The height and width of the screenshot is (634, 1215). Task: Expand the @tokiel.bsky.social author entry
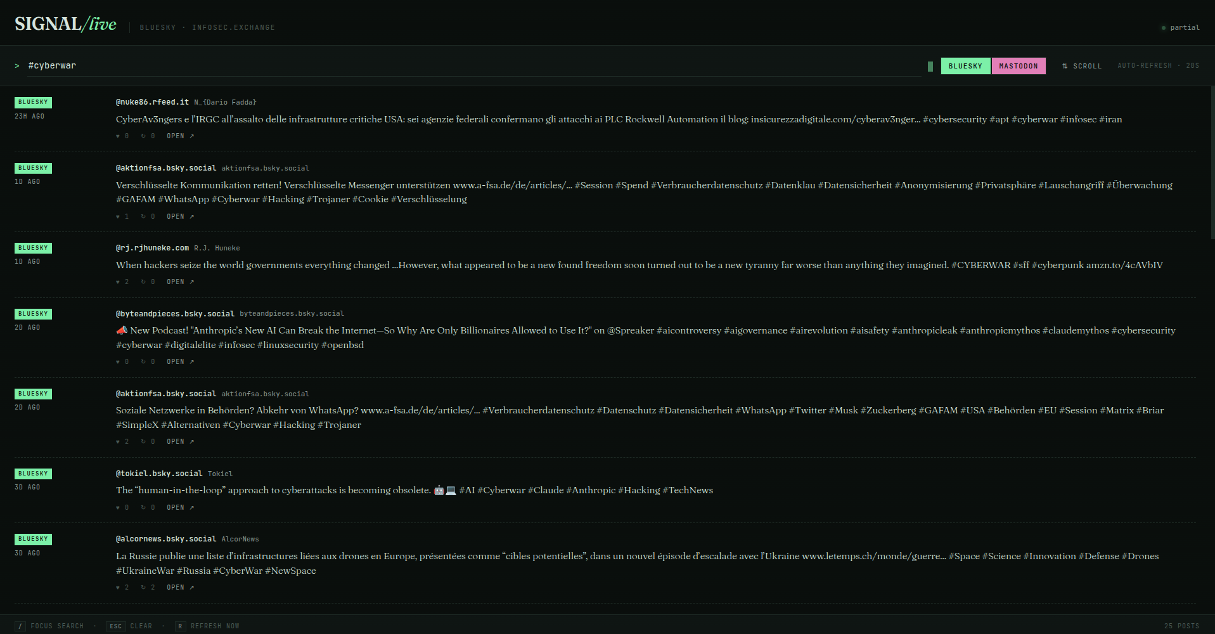[159, 473]
